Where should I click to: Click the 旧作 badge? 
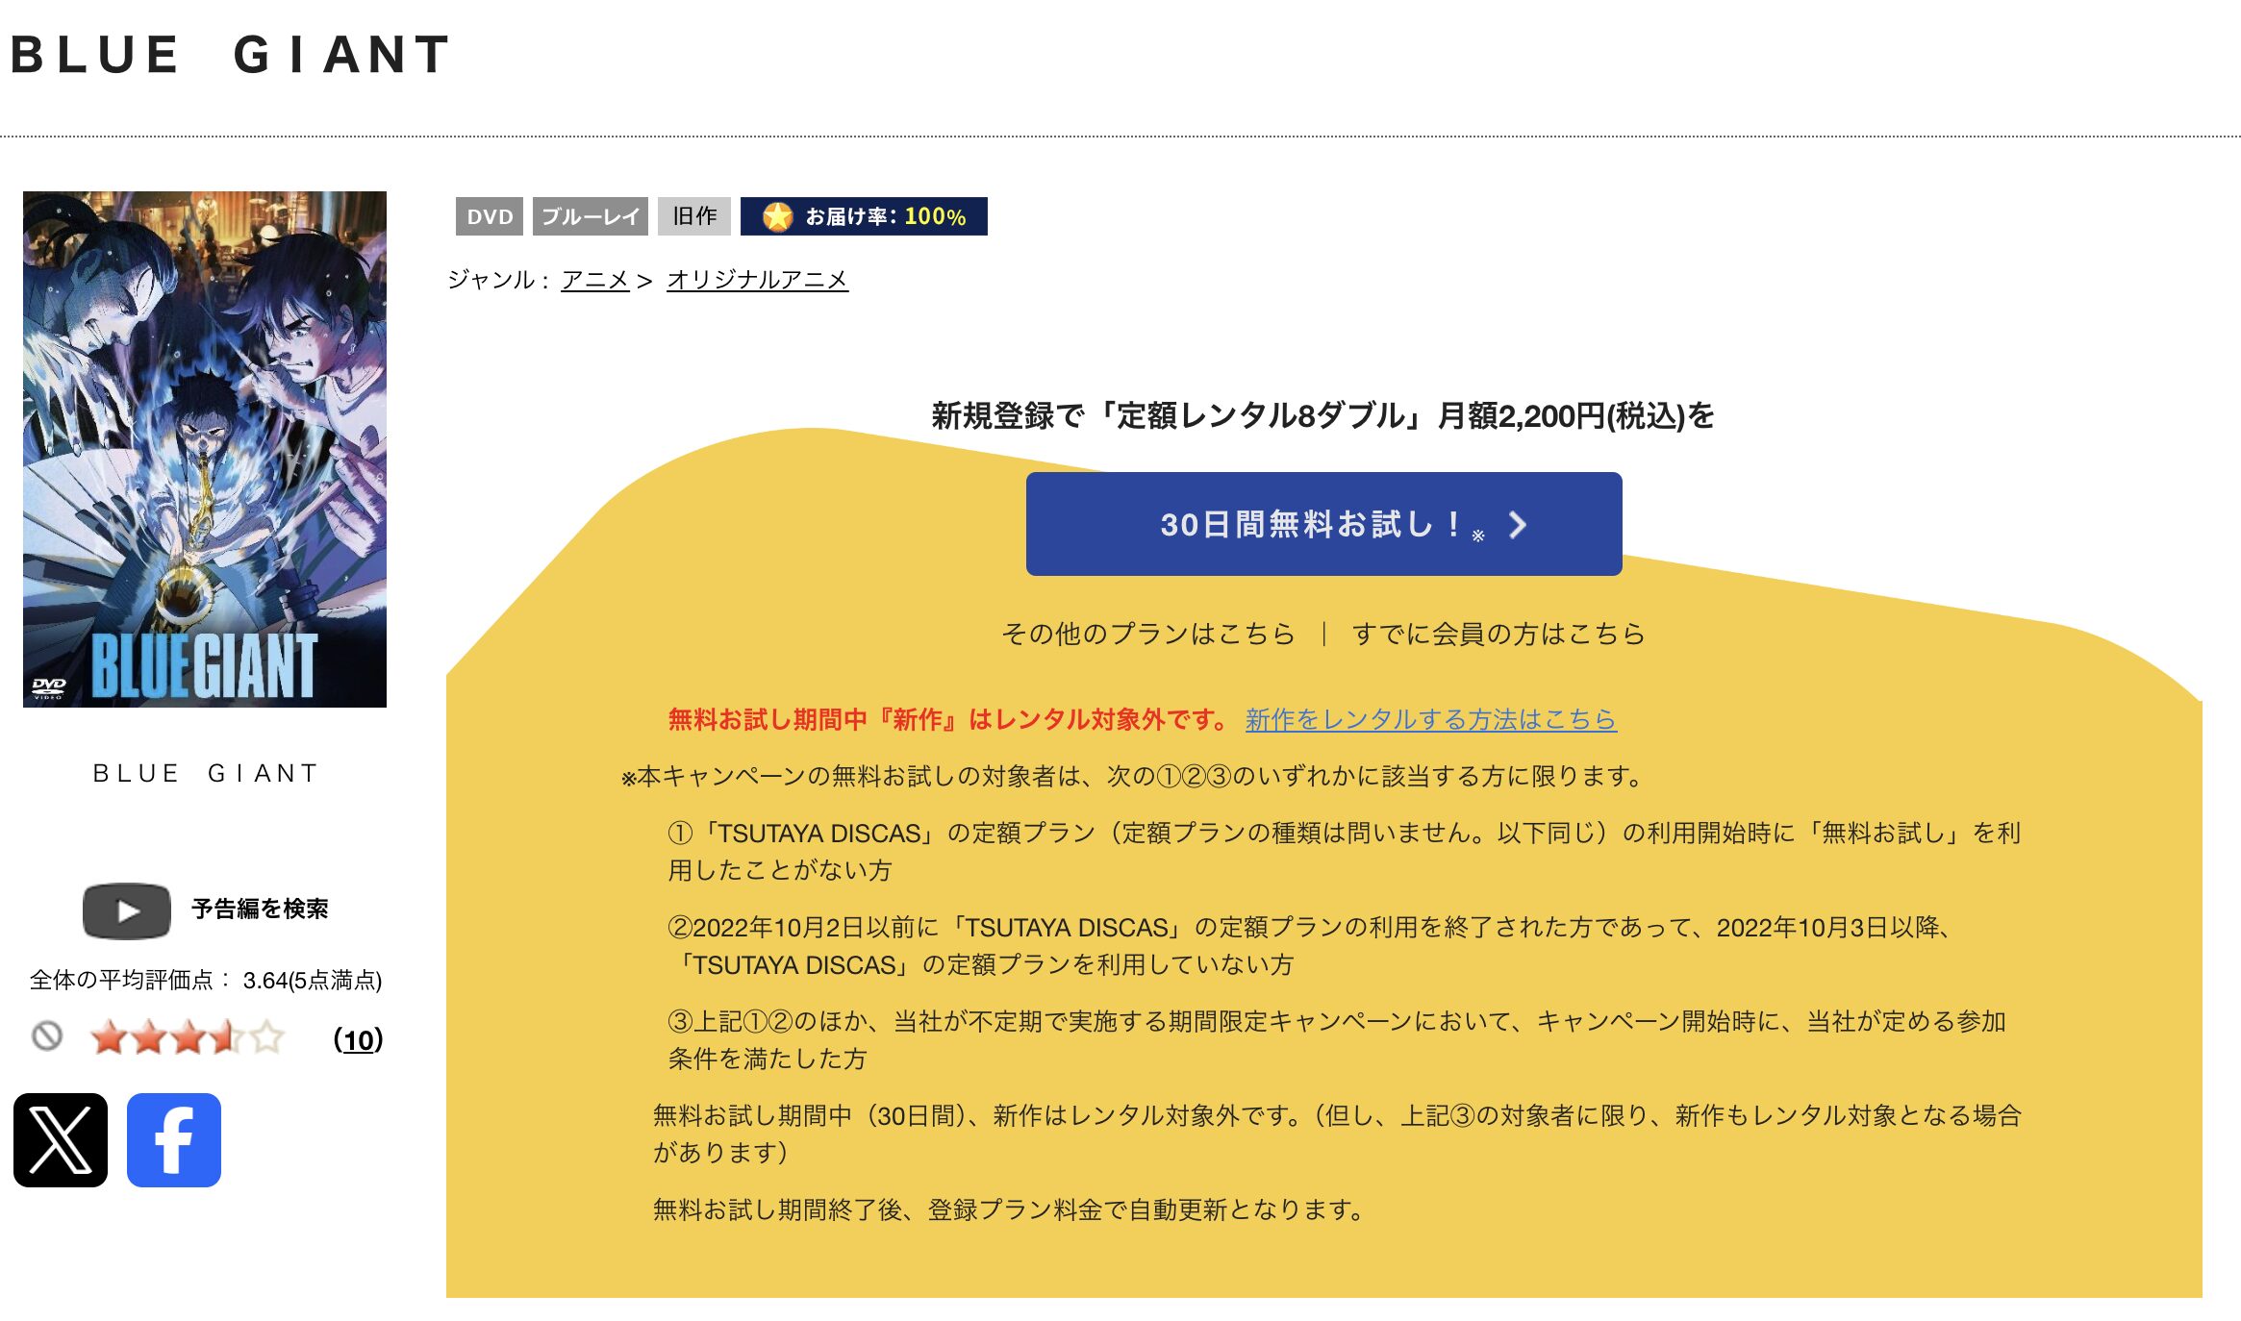[694, 216]
